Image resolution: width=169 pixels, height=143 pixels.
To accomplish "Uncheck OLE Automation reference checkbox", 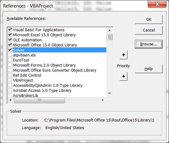I will [10, 40].
